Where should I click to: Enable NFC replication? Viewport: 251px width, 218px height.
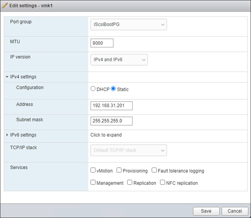point(162,182)
